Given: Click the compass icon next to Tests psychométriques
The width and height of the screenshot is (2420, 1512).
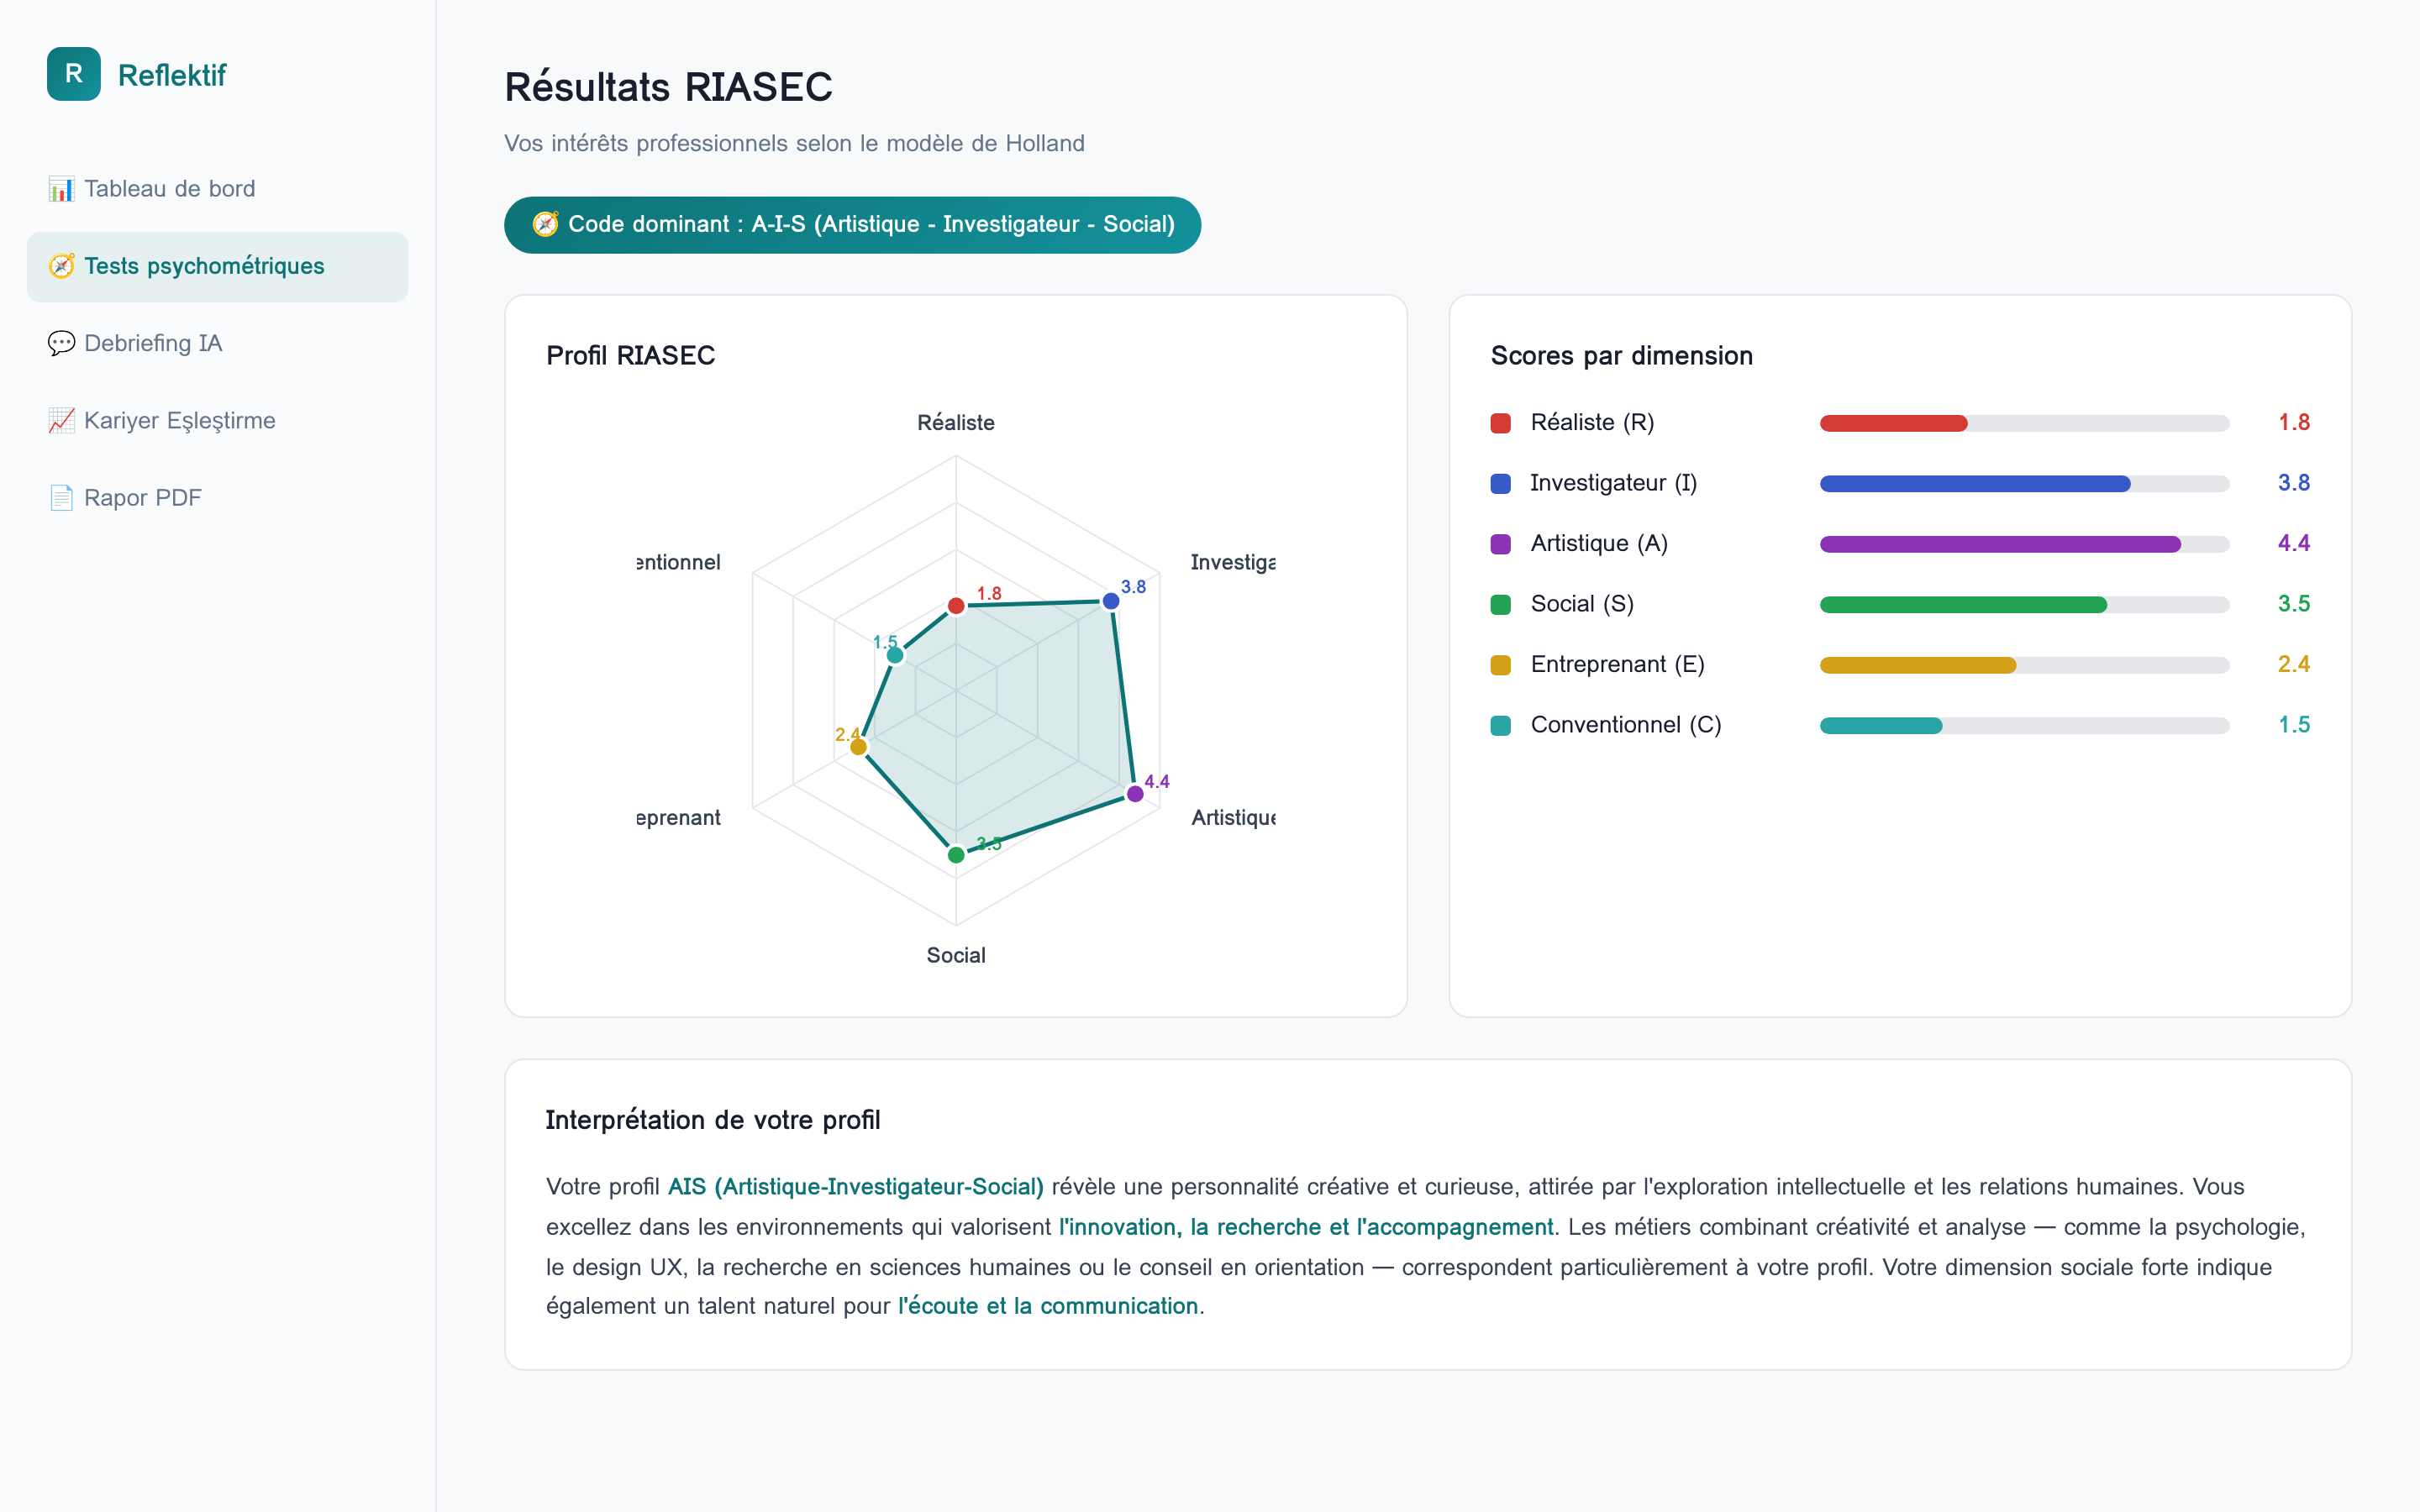Looking at the screenshot, I should tap(62, 266).
